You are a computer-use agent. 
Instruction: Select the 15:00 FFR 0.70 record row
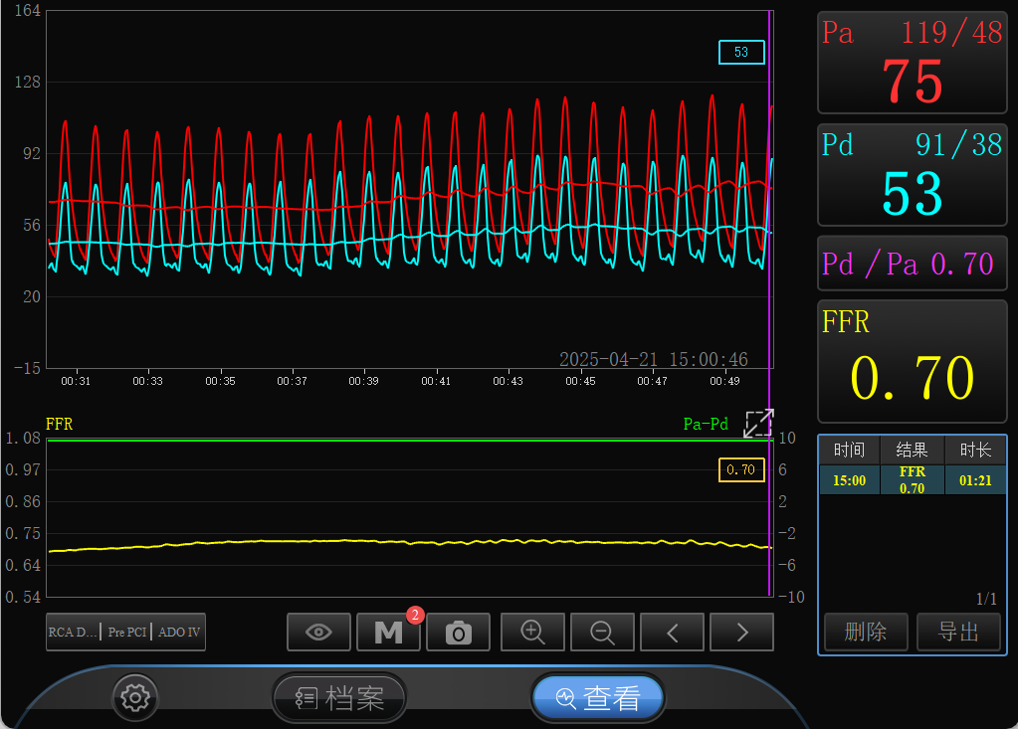click(x=913, y=480)
